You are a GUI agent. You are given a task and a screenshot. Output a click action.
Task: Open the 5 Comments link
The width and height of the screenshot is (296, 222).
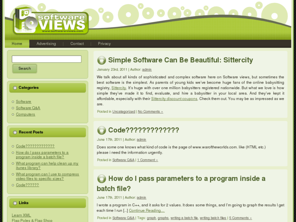point(241,218)
